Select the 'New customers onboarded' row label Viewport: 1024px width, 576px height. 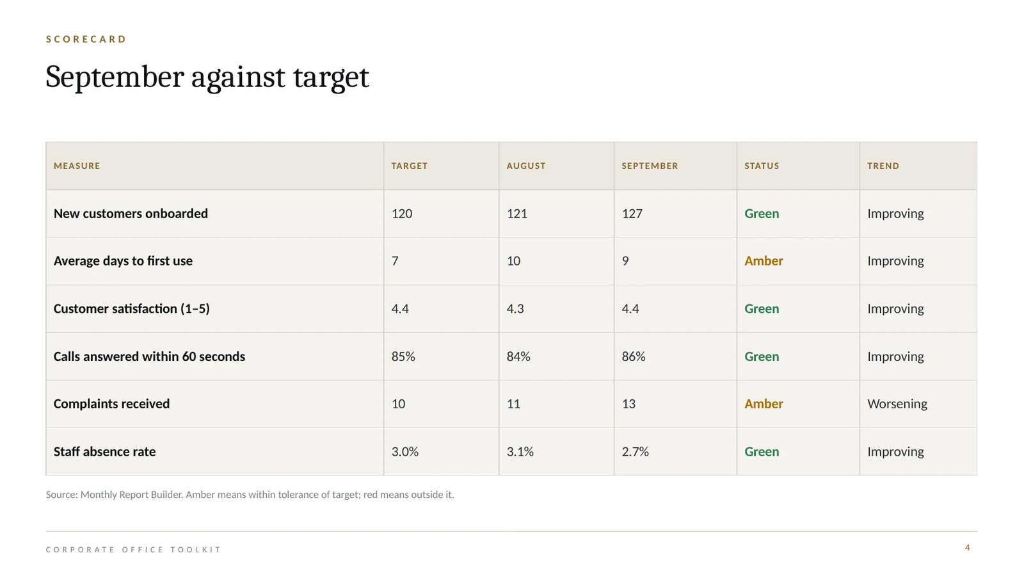pos(131,214)
